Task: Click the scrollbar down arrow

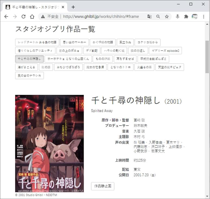Action: [x=207, y=197]
